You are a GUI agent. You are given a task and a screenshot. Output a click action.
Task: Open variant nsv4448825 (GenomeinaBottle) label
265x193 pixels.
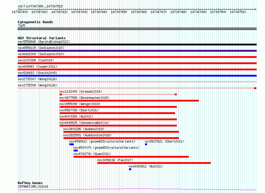(x=84, y=123)
